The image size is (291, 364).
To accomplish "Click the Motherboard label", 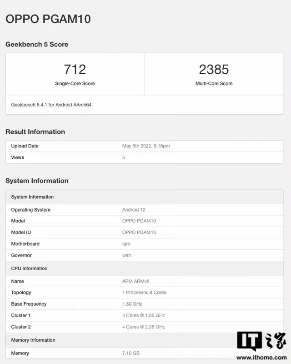I will [x=25, y=244].
